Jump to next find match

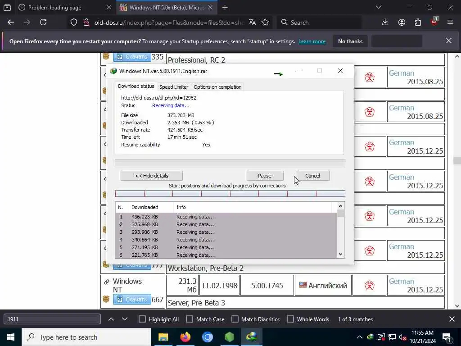(125, 319)
